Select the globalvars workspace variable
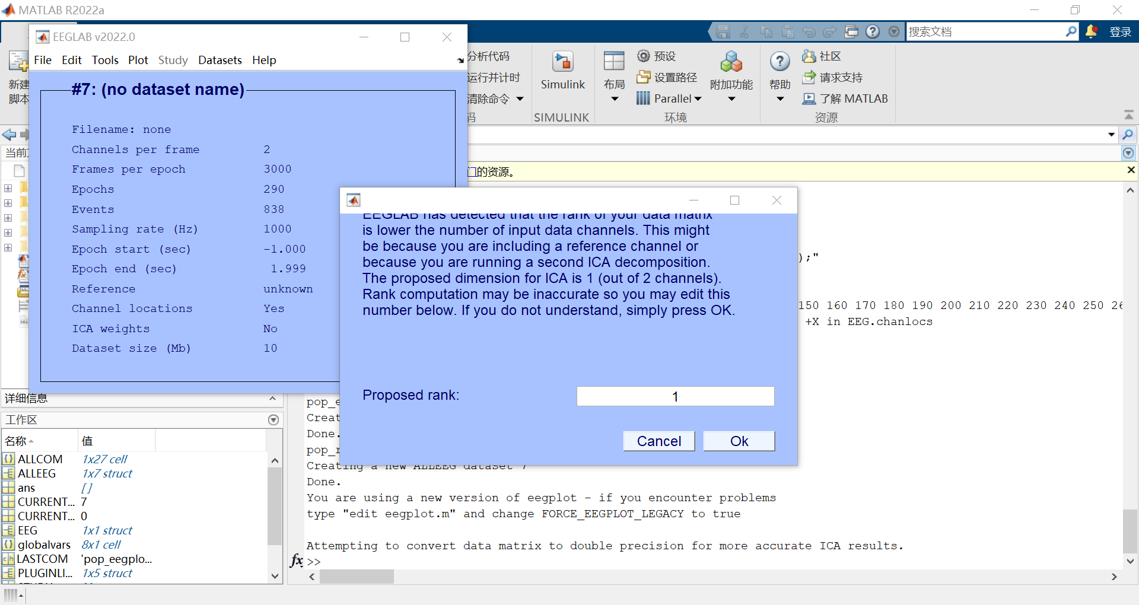This screenshot has width=1139, height=605. (x=43, y=544)
